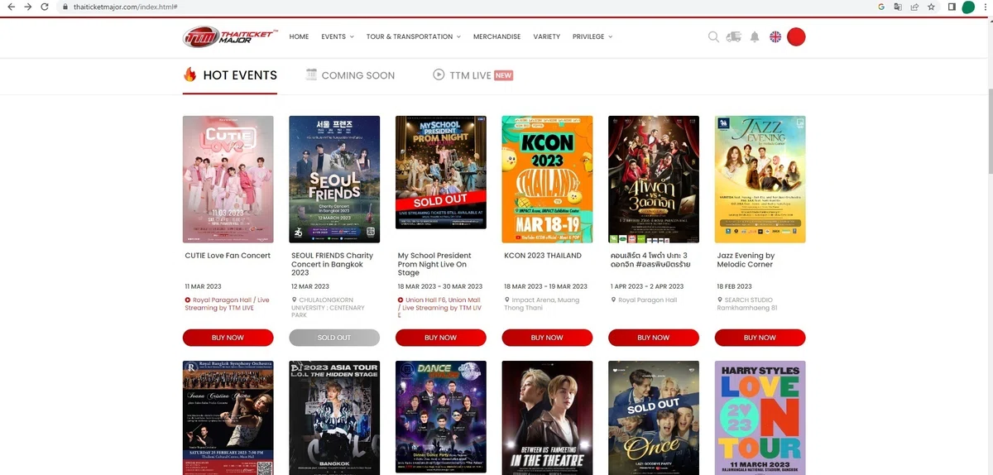
Task: Click the Google icon in address bar
Action: 882,7
